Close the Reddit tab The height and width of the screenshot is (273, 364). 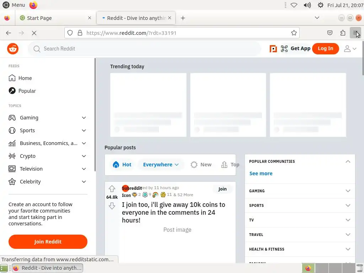[170, 18]
